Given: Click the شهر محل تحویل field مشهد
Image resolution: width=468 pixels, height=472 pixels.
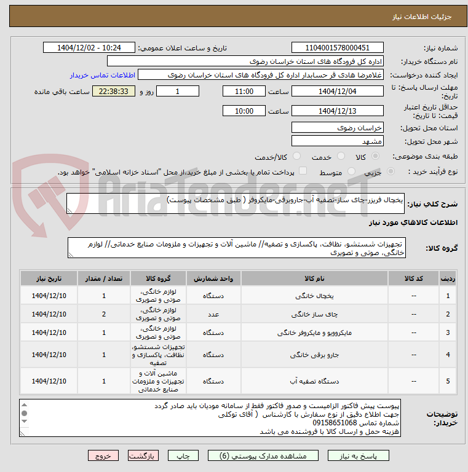Looking at the screenshot, I should click(x=337, y=141).
